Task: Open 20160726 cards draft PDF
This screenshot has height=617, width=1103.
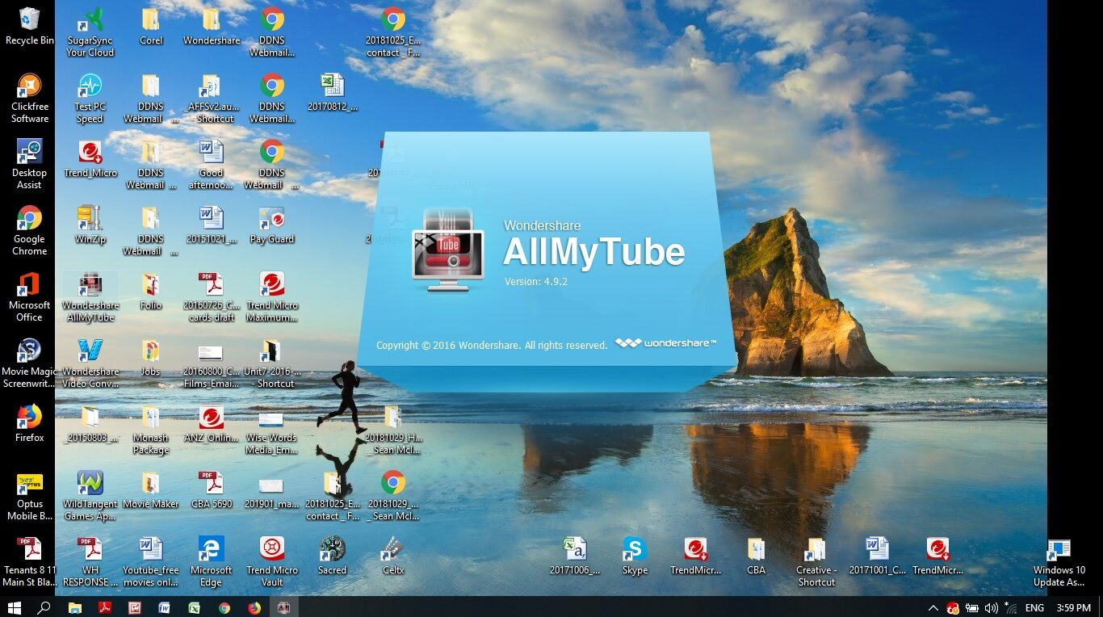Action: point(212,297)
